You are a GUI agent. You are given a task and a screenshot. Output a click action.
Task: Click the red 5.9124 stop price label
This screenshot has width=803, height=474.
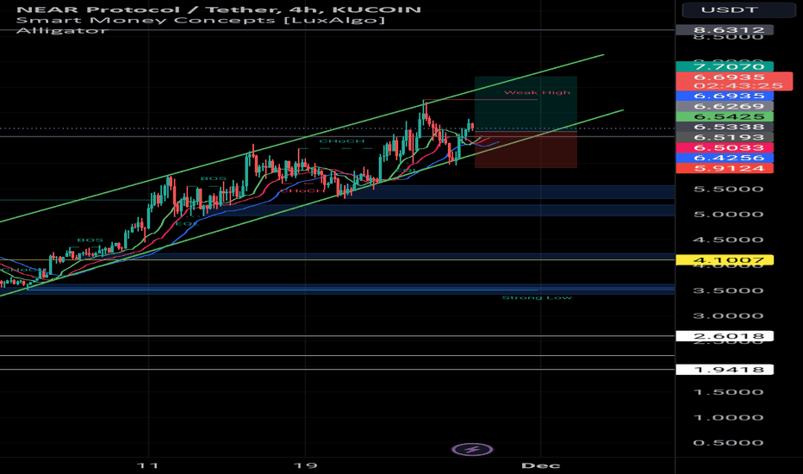coord(725,168)
